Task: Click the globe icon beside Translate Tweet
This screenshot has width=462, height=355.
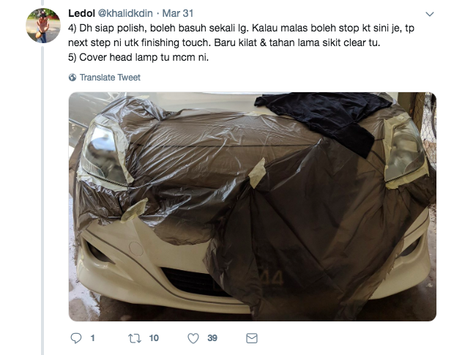Action: click(x=72, y=78)
